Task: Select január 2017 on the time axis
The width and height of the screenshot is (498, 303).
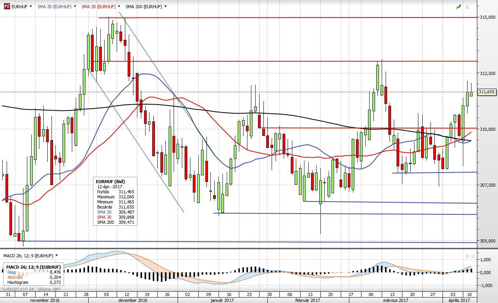Action: tap(222, 300)
